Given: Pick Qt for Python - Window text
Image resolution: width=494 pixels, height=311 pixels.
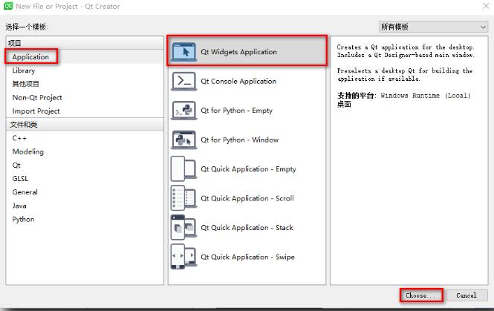Looking at the screenshot, I should tap(240, 140).
